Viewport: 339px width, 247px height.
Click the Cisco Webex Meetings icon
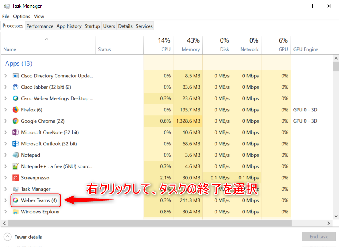click(x=15, y=98)
